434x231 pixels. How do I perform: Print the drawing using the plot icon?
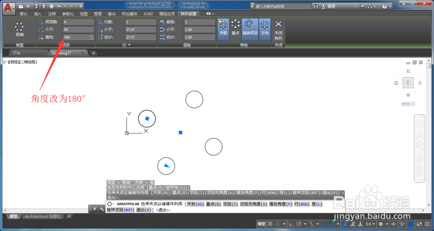[x=52, y=6]
